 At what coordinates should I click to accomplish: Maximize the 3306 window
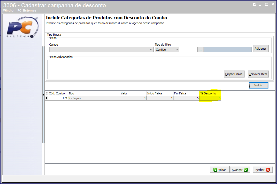pos(267,4)
